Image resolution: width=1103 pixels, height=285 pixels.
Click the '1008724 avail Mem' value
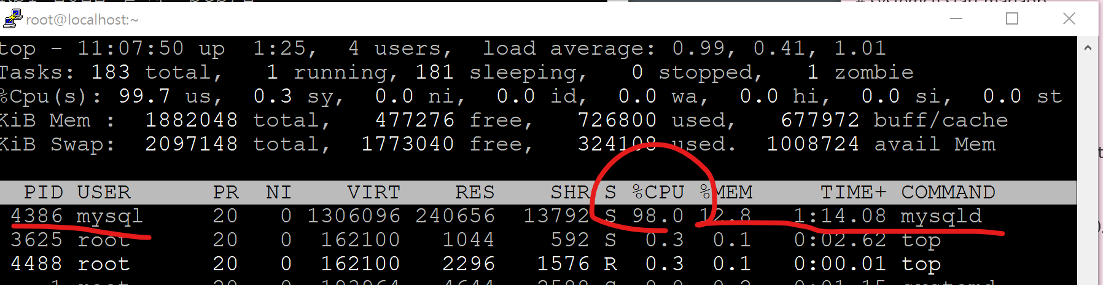tap(881, 144)
